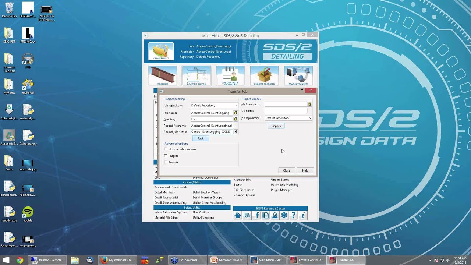This screenshot has height=265, width=471.
Task: Browse for Directory folder icon
Action: coord(235,119)
